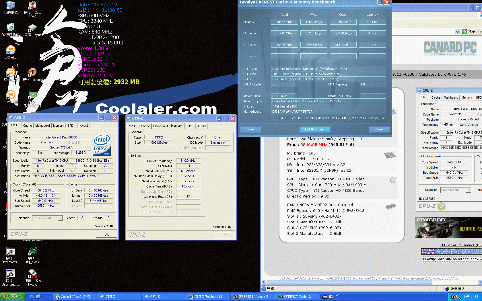This screenshot has width=482, height=301.
Task: Click Memory Latency value 49.1 ns
Action: (372, 22)
